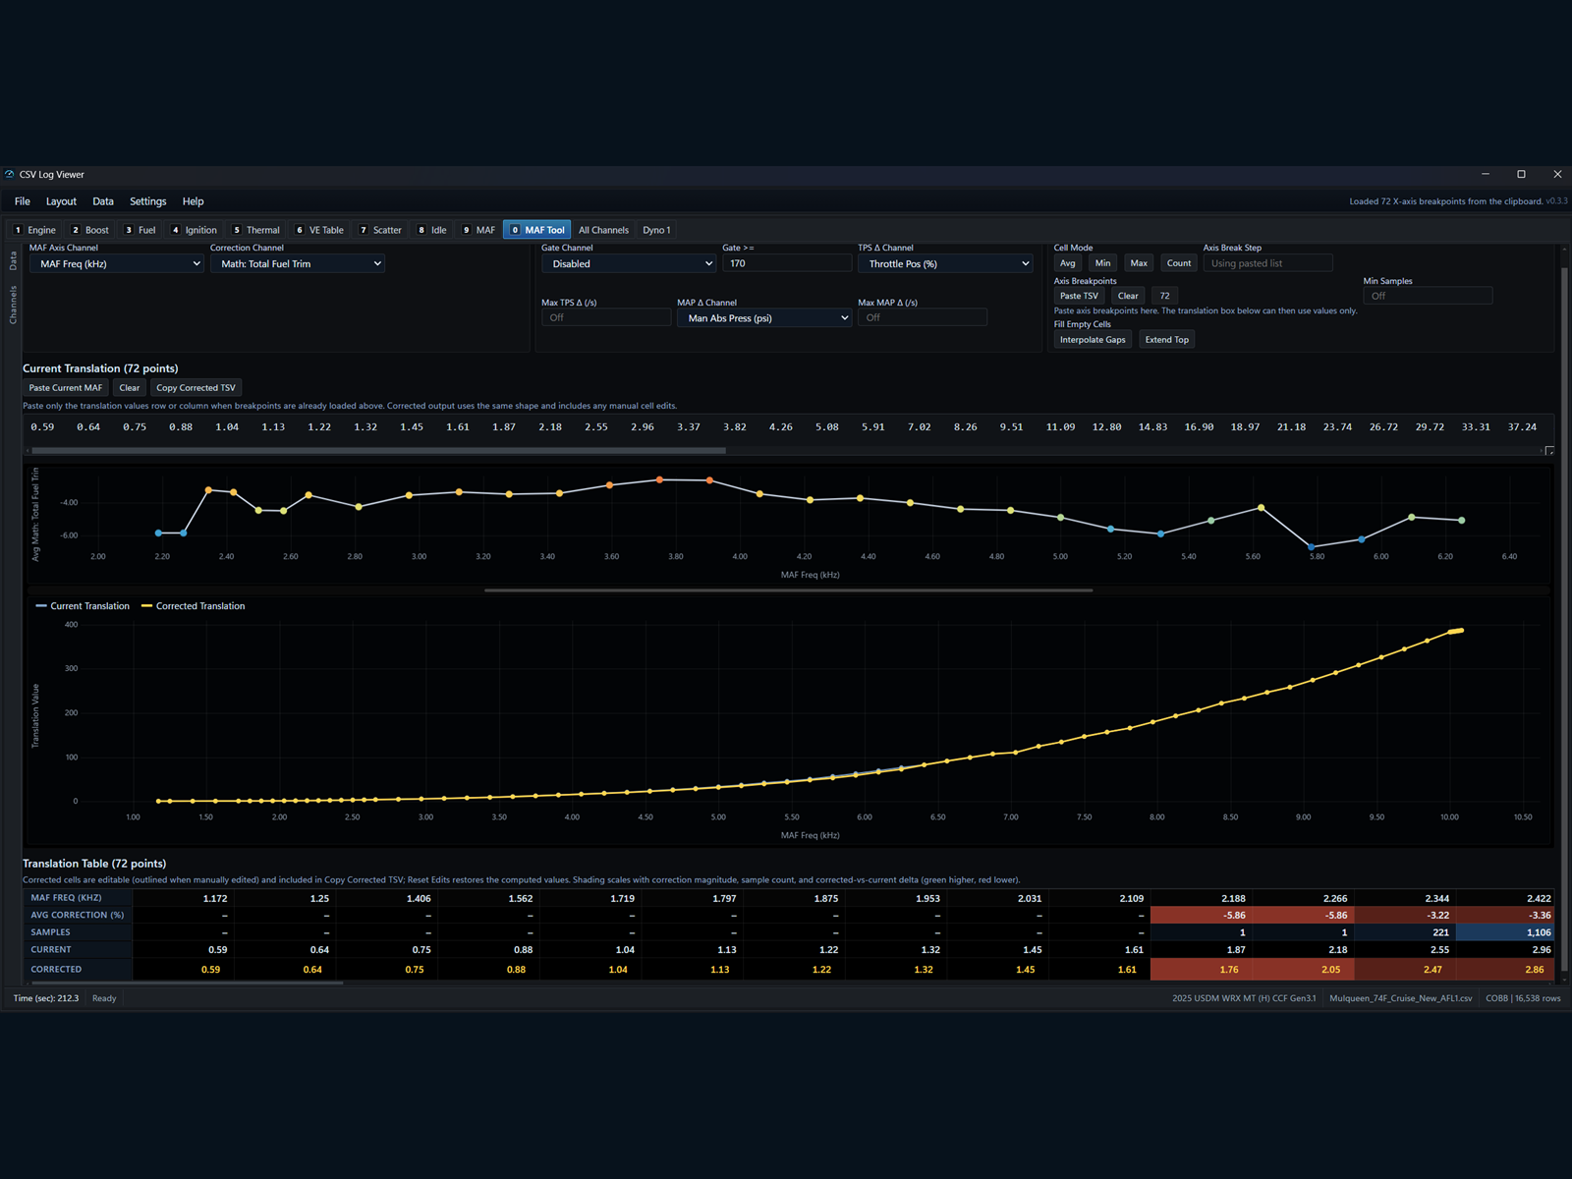
Task: Click the main panel vertical scrollbar
Action: click(1565, 619)
